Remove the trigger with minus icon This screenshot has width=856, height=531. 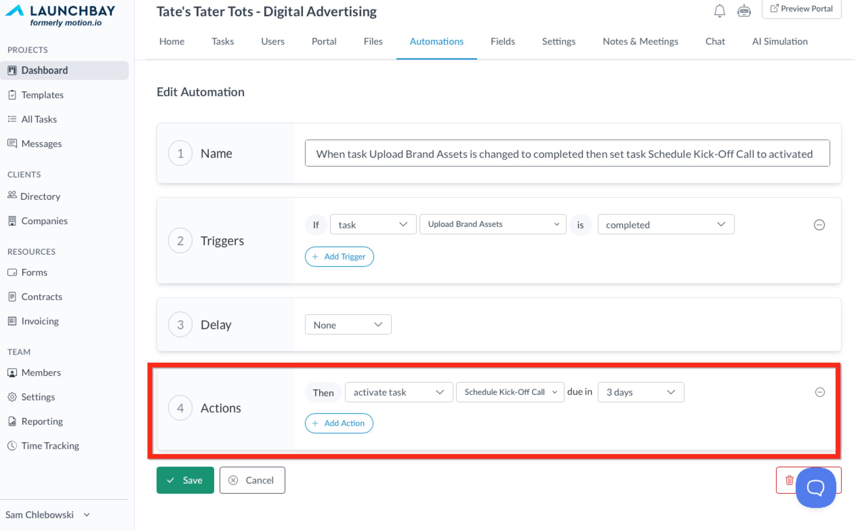(x=819, y=225)
